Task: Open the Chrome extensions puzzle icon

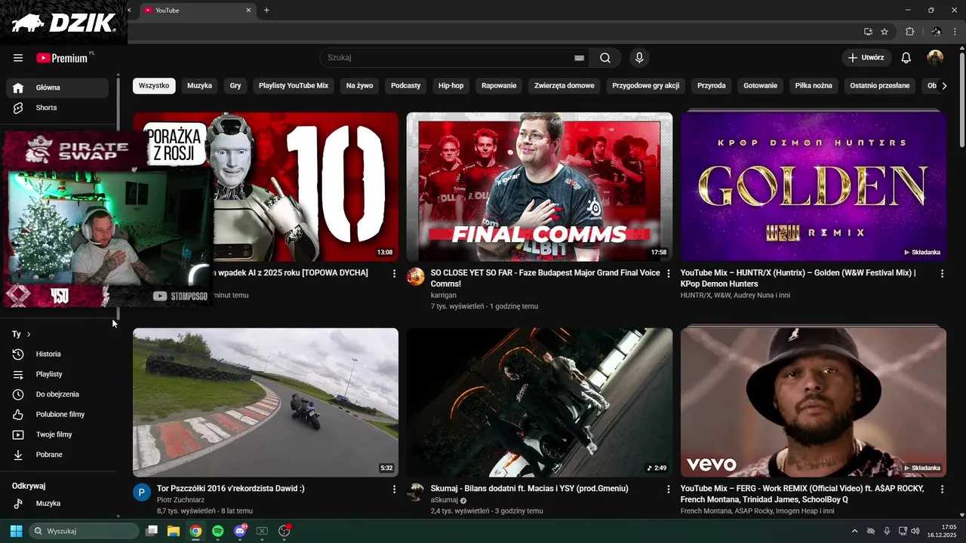Action: coord(909,32)
